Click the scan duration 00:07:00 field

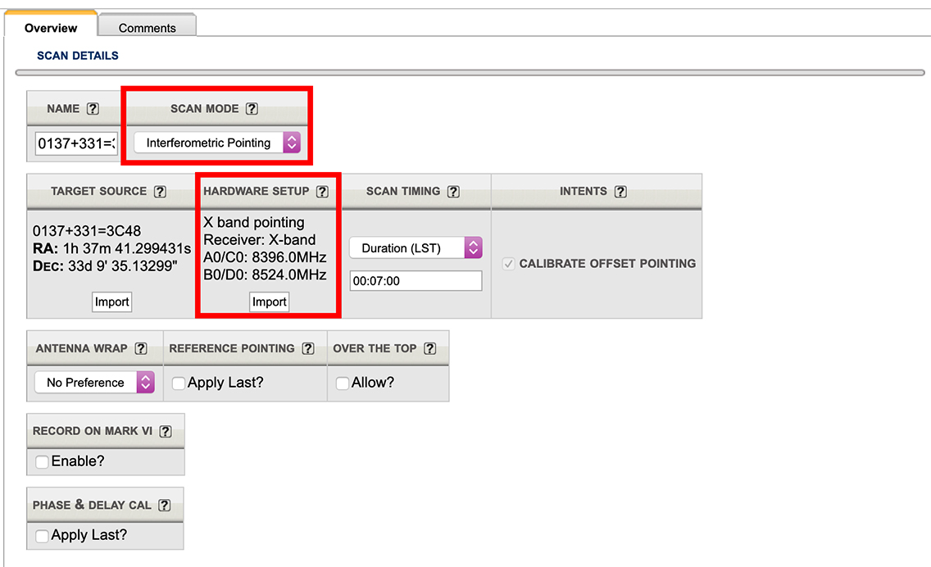[x=416, y=281]
